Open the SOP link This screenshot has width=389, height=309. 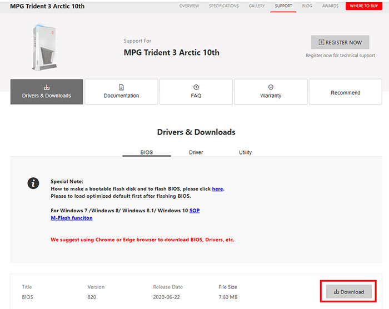194,211
